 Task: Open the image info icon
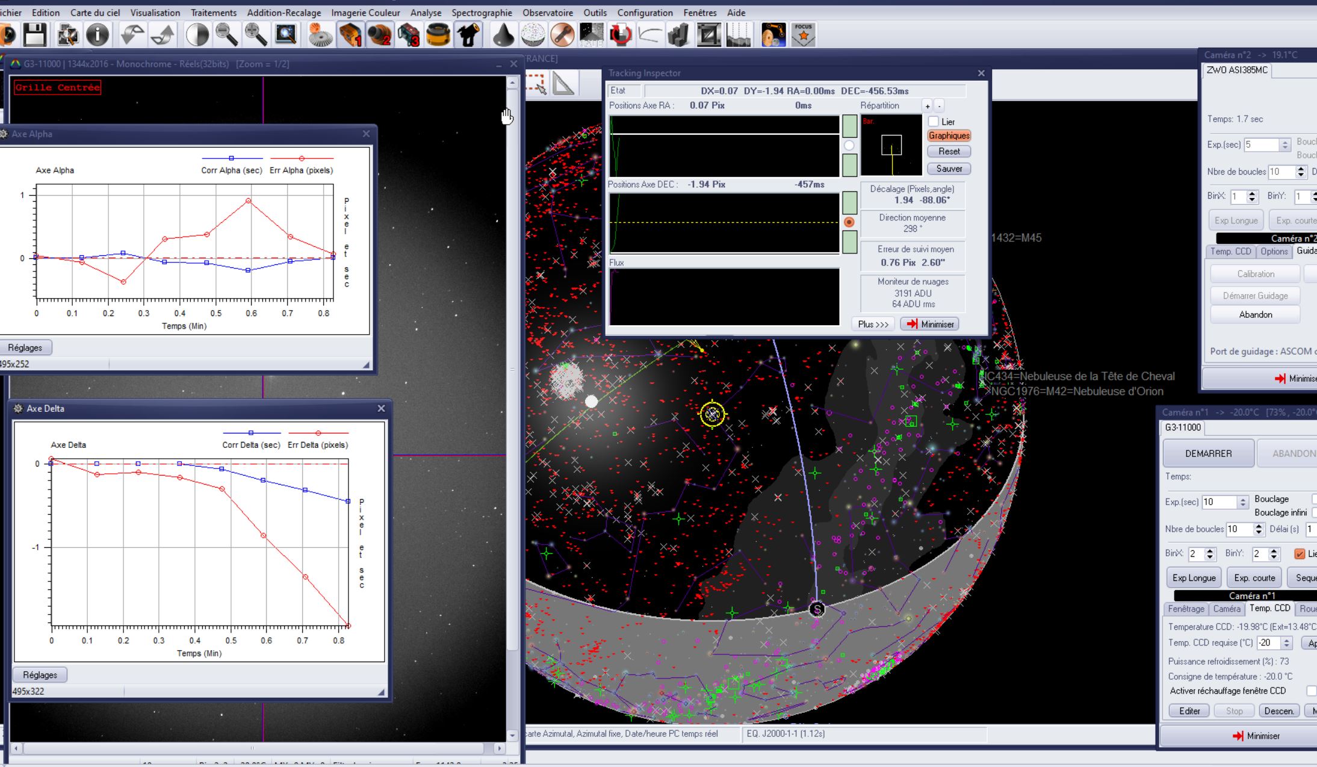[98, 35]
